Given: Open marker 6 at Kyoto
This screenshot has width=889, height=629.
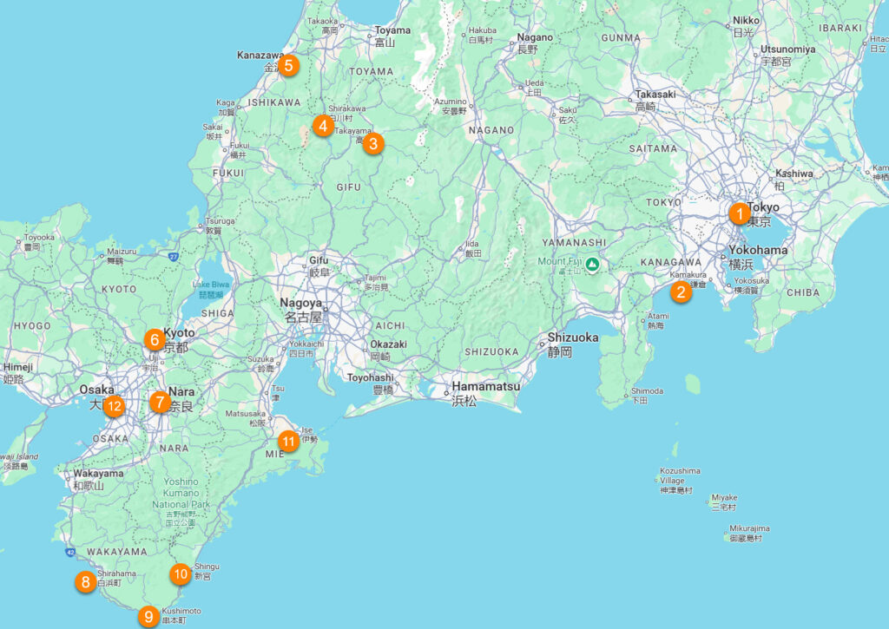Looking at the screenshot, I should (x=154, y=339).
